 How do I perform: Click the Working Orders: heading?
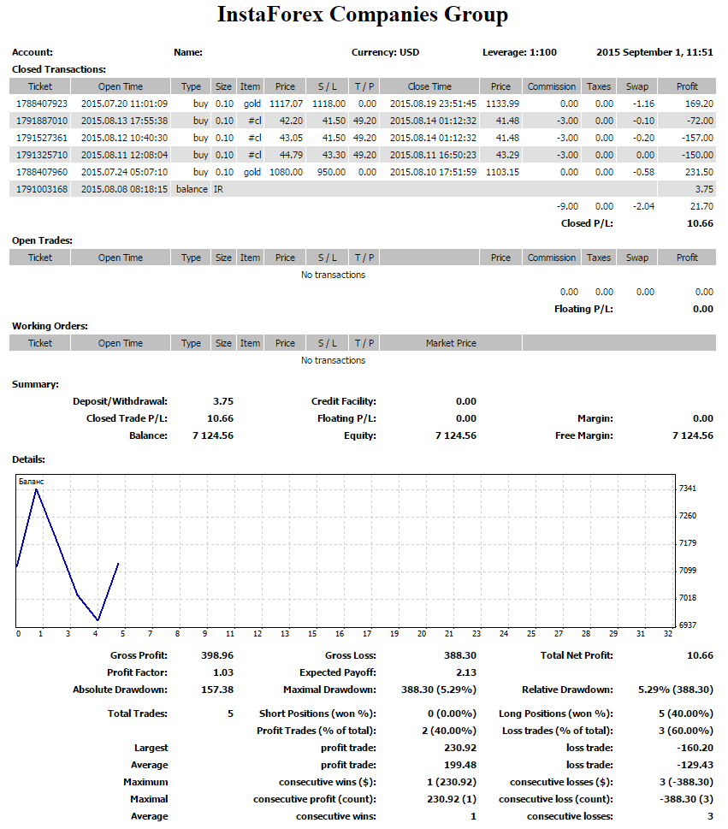click(50, 326)
